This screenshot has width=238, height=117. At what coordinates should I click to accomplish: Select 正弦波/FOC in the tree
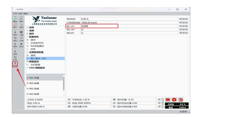tap(37, 43)
